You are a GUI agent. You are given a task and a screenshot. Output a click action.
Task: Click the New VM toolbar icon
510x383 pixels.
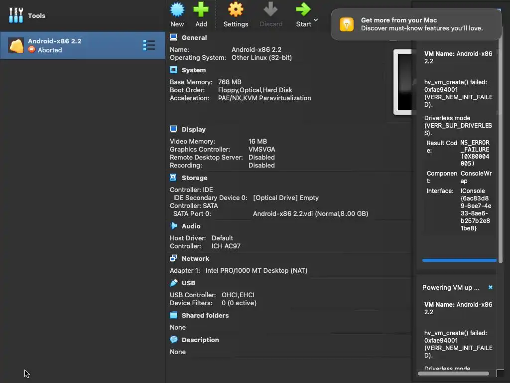tap(177, 10)
